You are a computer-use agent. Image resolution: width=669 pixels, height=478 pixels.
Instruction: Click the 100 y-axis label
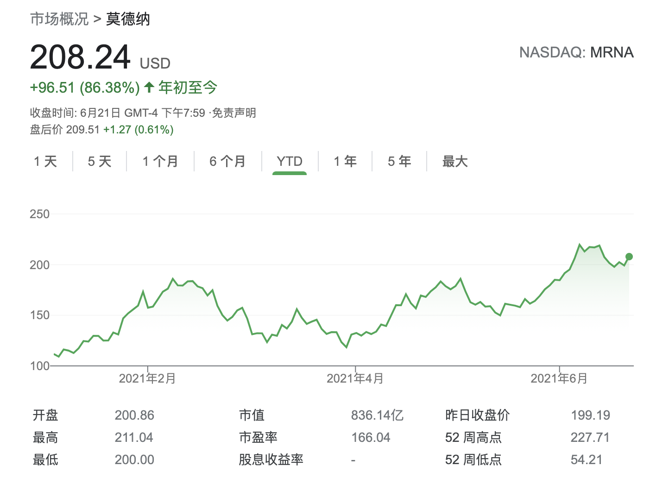[40, 366]
